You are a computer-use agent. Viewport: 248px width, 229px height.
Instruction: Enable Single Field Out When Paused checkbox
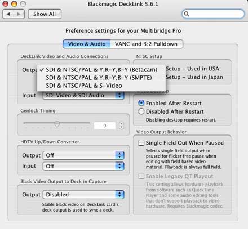pyautogui.click(x=141, y=143)
